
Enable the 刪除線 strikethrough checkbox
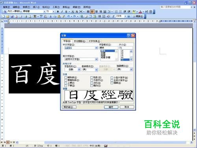pos(66,78)
